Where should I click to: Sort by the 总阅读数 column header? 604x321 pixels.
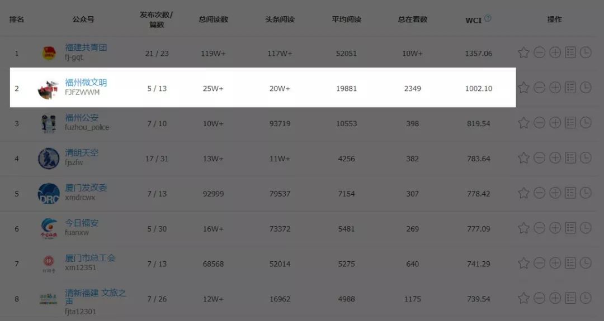214,19
